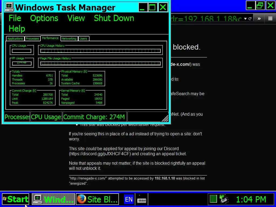Open the Options menu in Task Manager
Screen dimensions: 276x207
44,18
